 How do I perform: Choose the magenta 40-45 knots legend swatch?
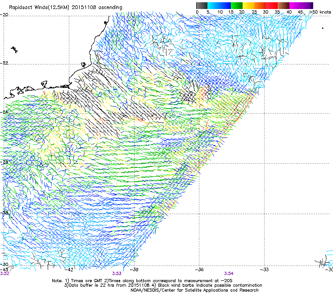pos(296,5)
